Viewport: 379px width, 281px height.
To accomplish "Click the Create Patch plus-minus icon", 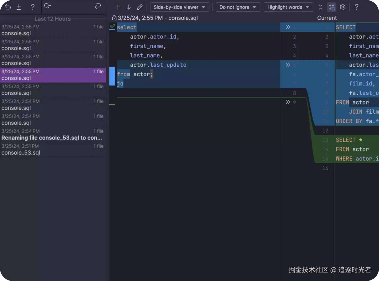I will click(19, 7).
